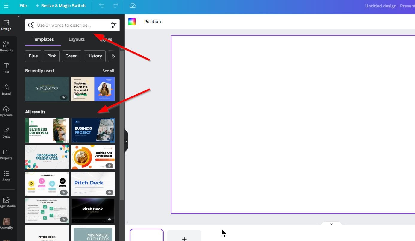
Task: Collapse the side panel with handle
Action: point(126,141)
